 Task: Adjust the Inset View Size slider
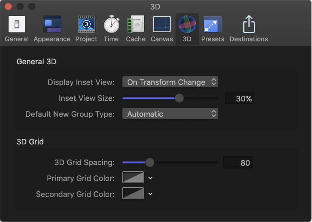pos(179,98)
